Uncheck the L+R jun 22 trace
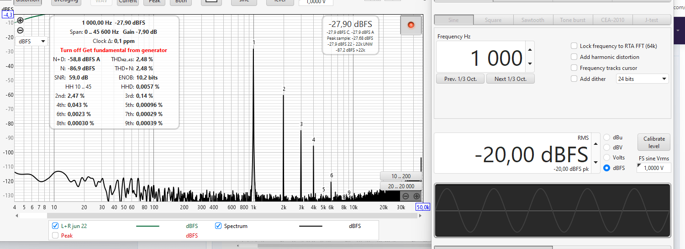The width and height of the screenshot is (685, 249). pyautogui.click(x=55, y=226)
